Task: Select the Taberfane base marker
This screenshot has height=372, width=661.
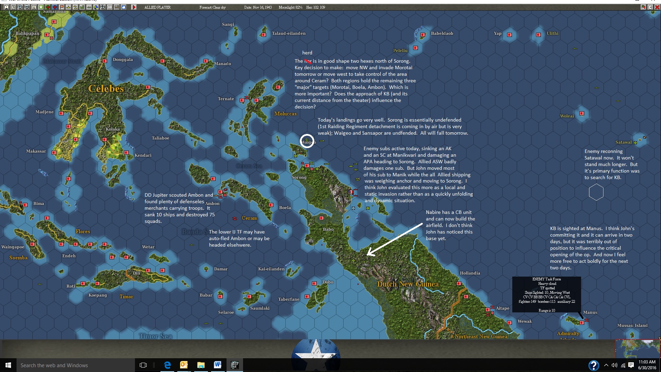Action: coord(307,297)
